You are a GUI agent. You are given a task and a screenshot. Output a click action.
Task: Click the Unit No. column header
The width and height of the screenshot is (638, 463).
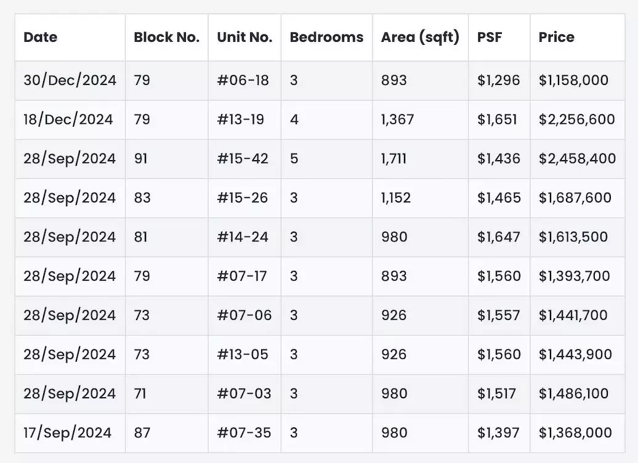pyautogui.click(x=244, y=38)
